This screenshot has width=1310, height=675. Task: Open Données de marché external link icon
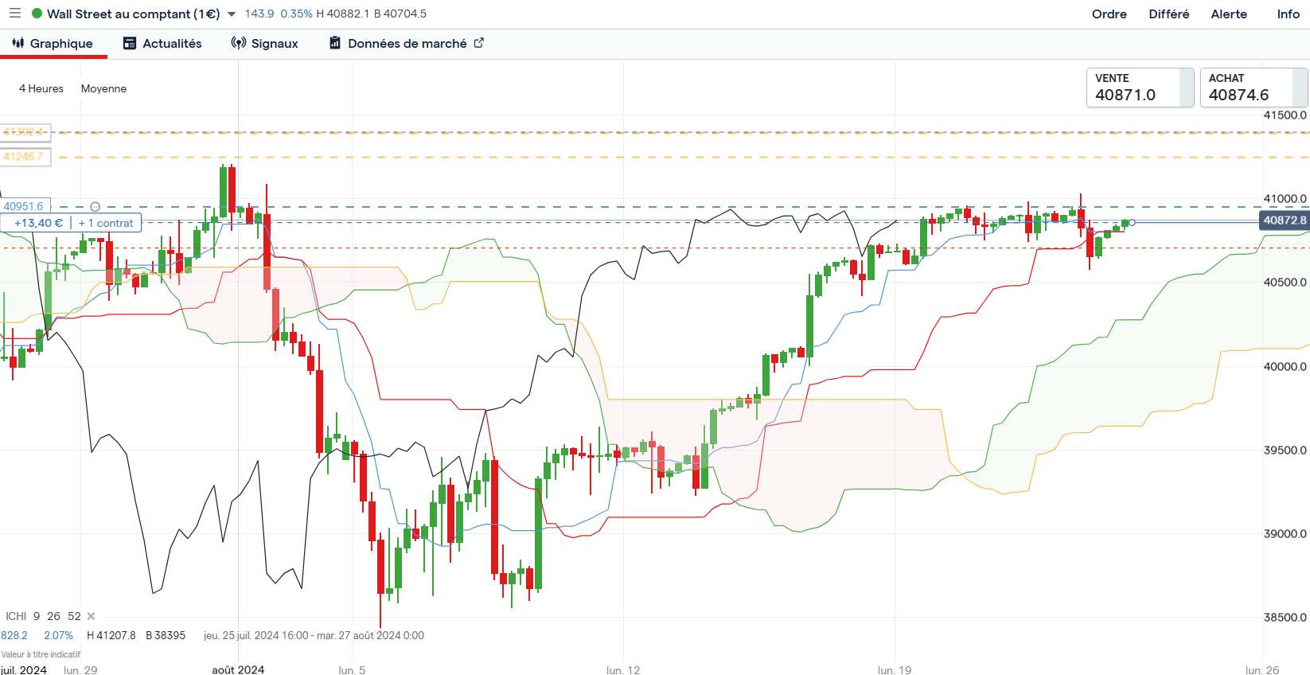(479, 43)
